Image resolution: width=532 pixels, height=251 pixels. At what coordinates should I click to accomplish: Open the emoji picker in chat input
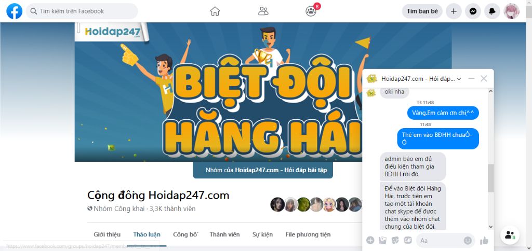(x=468, y=241)
